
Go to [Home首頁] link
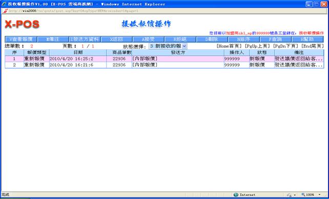click(x=229, y=46)
